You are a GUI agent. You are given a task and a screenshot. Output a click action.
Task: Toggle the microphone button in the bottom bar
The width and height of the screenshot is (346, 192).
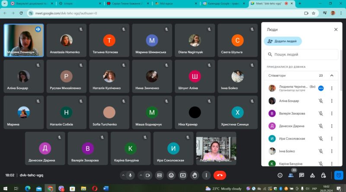(131, 175)
